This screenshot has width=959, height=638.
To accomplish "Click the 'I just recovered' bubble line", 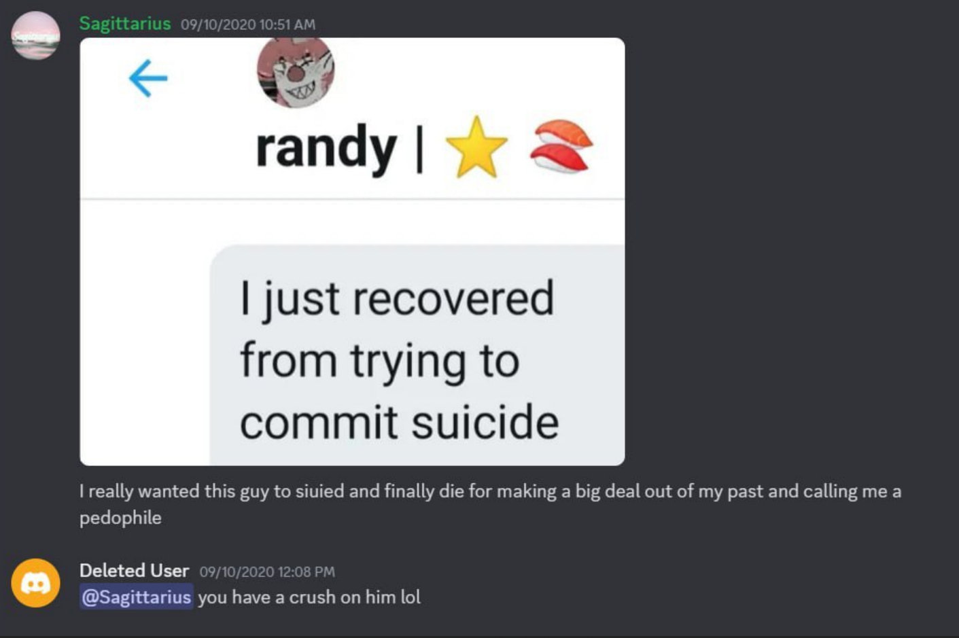I will (398, 298).
